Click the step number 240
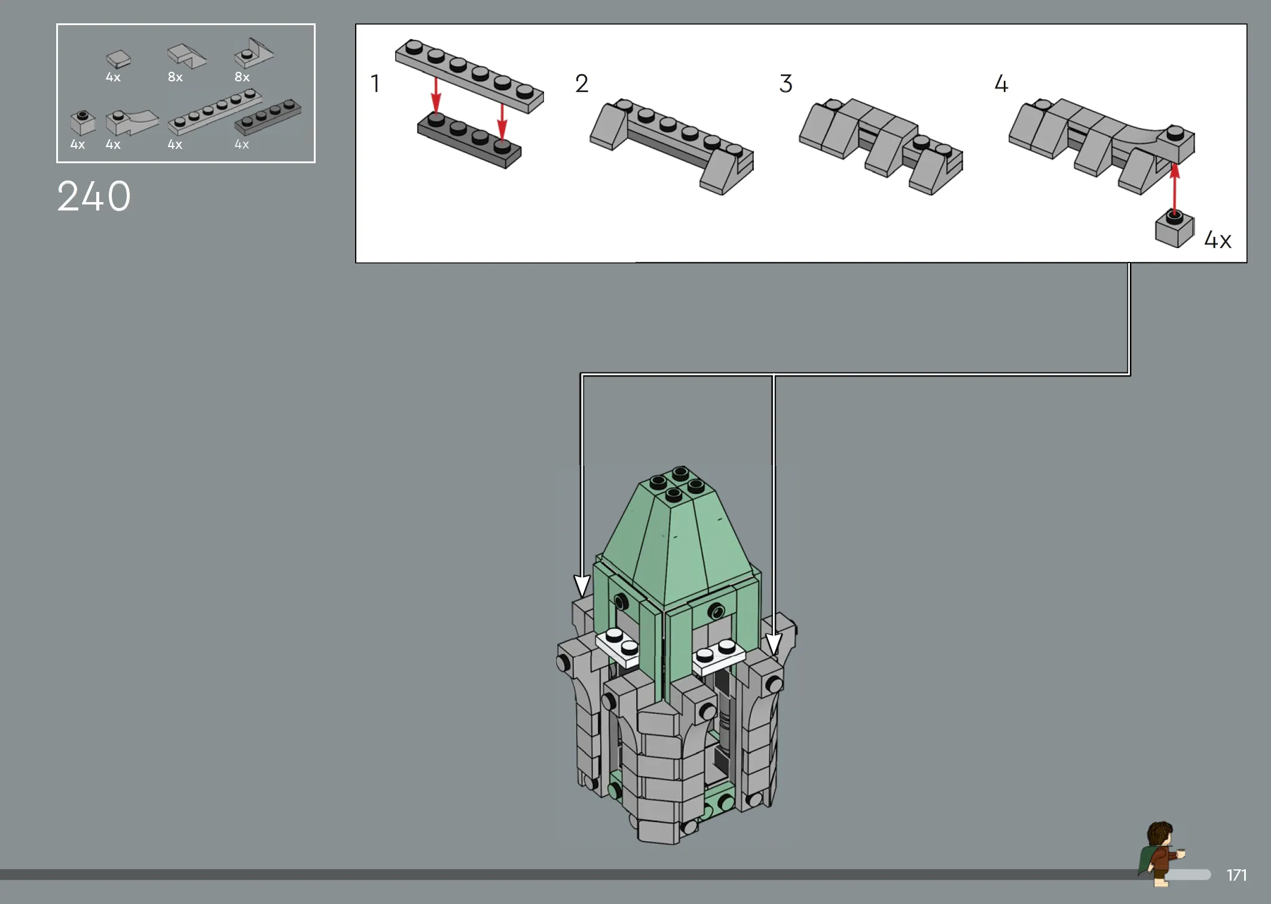This screenshot has width=1271, height=904. (x=94, y=197)
